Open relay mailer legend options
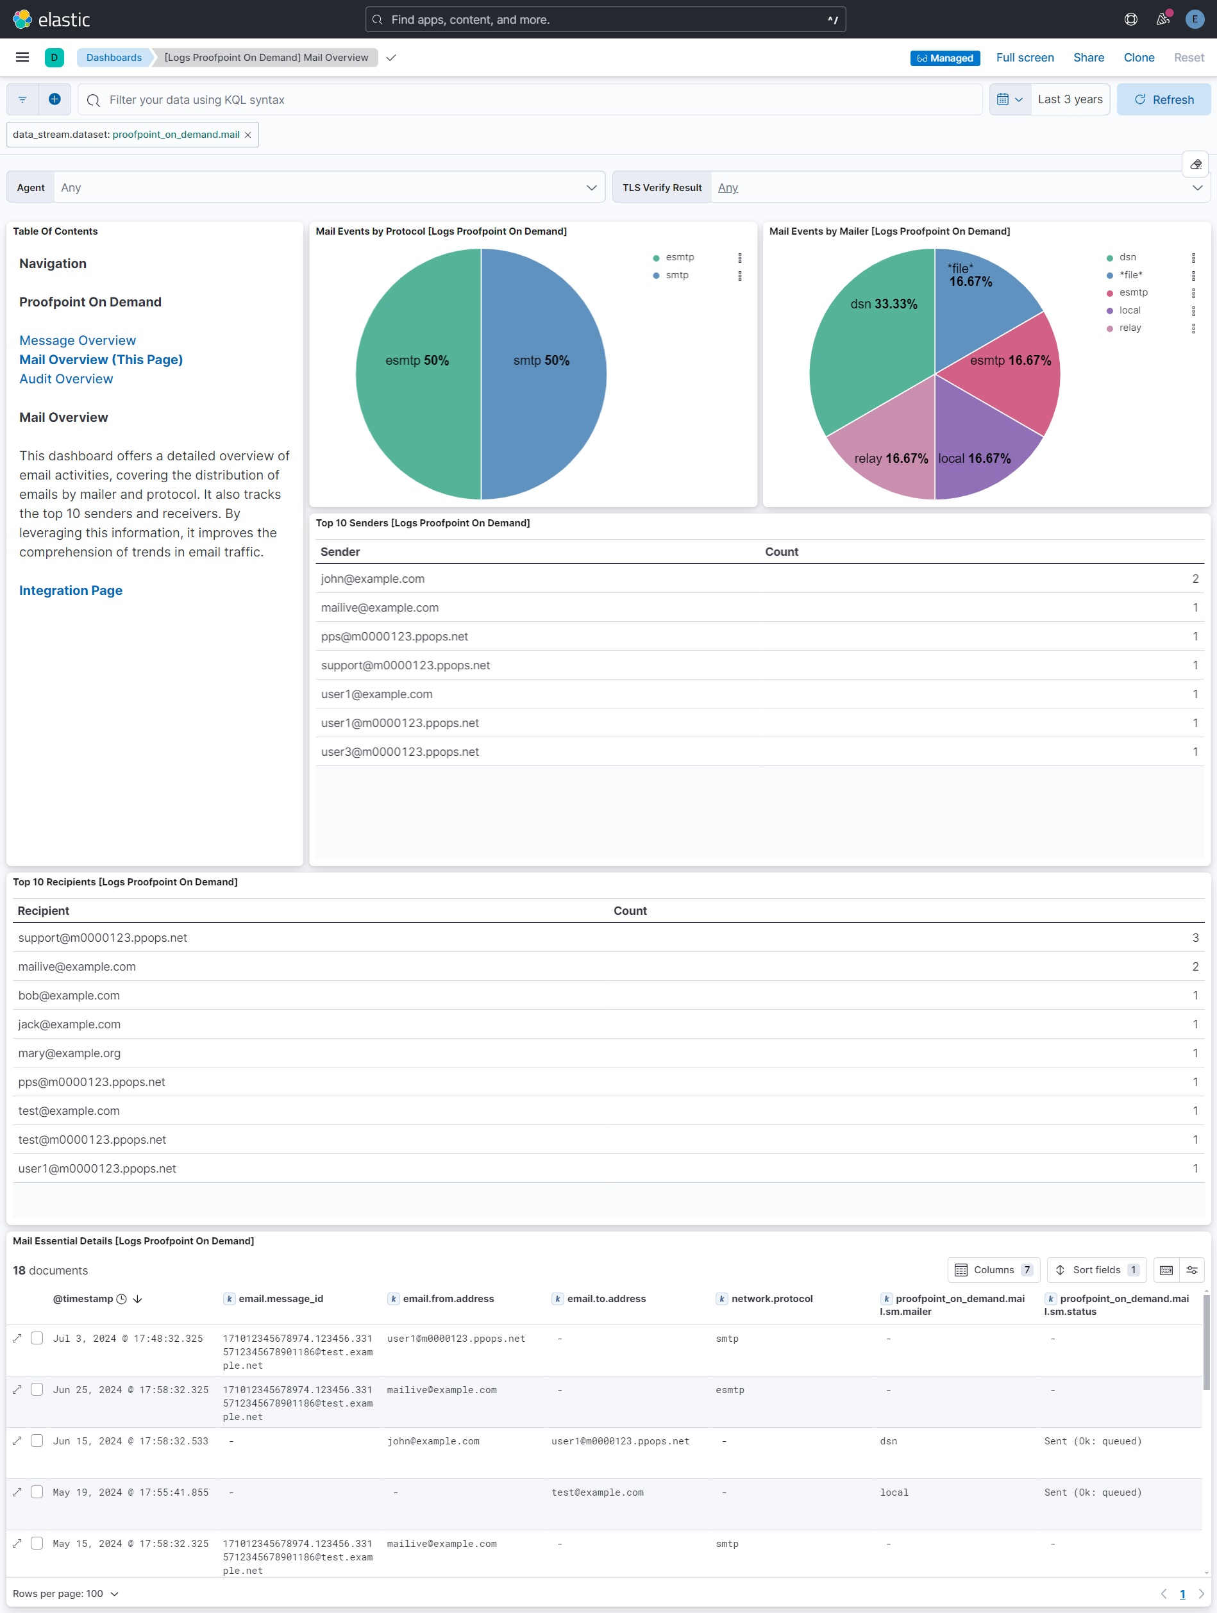 1193,329
